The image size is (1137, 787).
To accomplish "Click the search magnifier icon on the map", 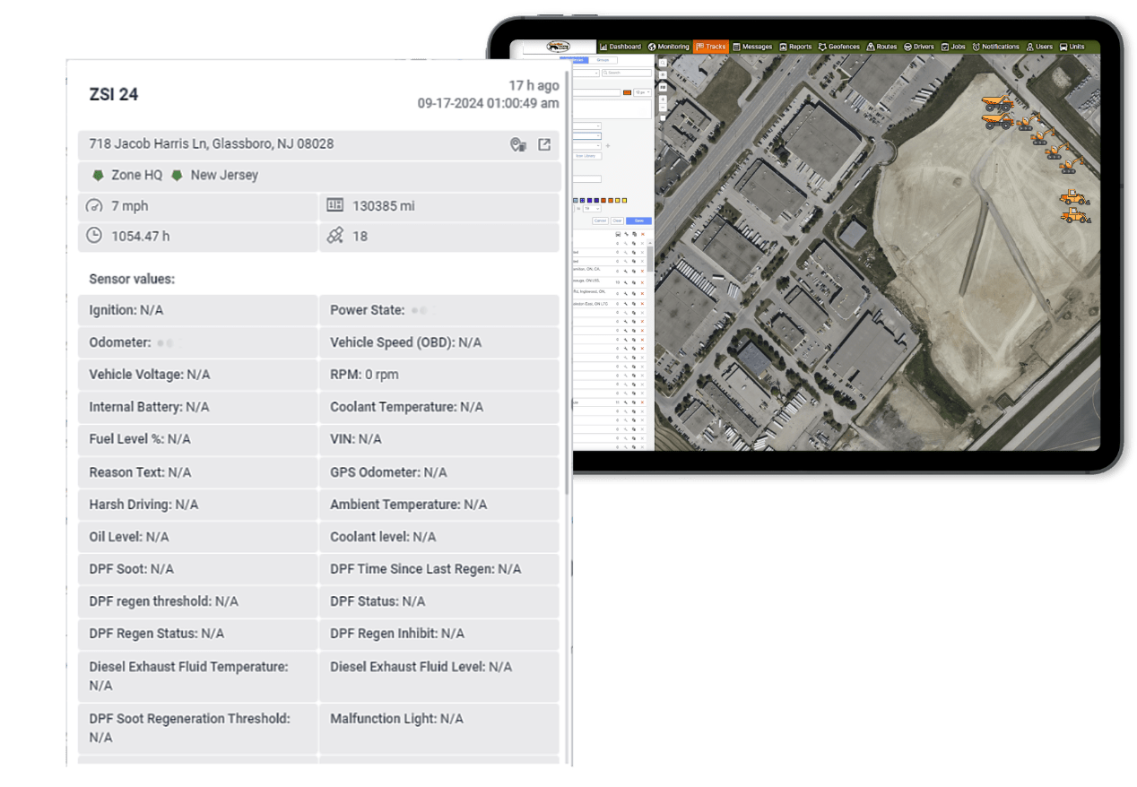I will tap(663, 64).
